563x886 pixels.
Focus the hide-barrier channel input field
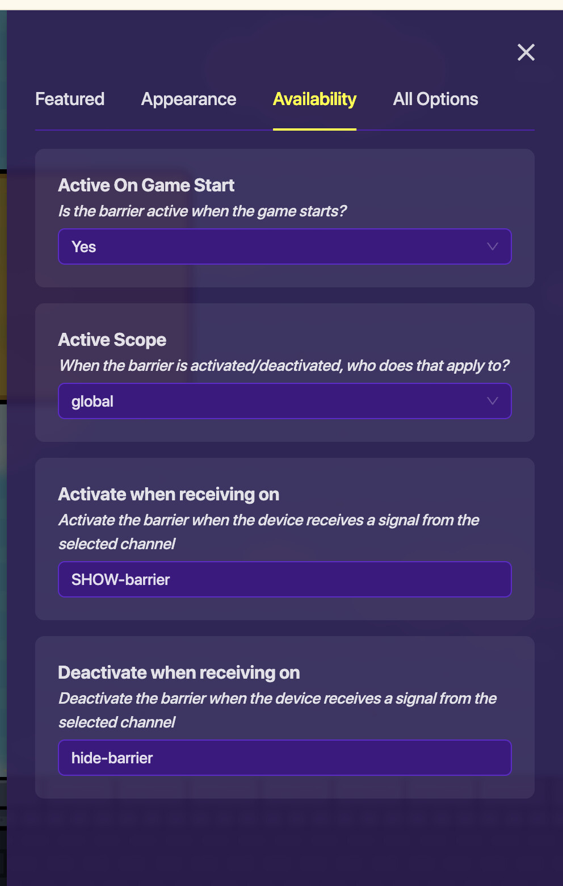(x=284, y=758)
